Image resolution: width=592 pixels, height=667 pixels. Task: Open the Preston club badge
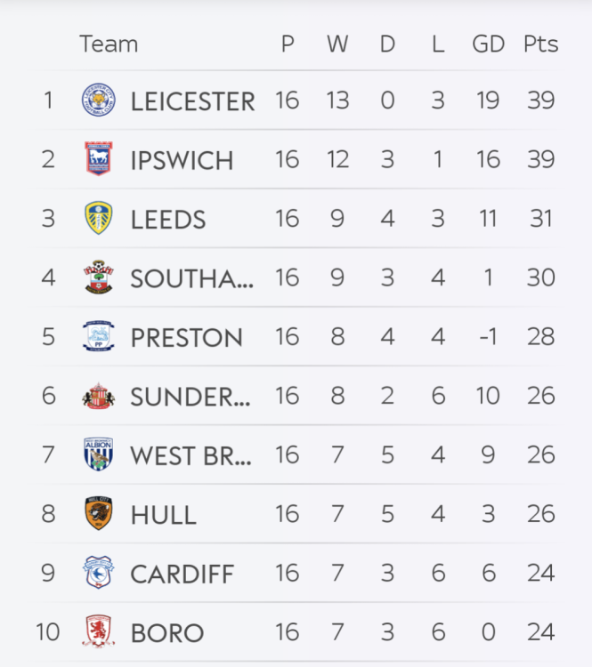pos(98,337)
